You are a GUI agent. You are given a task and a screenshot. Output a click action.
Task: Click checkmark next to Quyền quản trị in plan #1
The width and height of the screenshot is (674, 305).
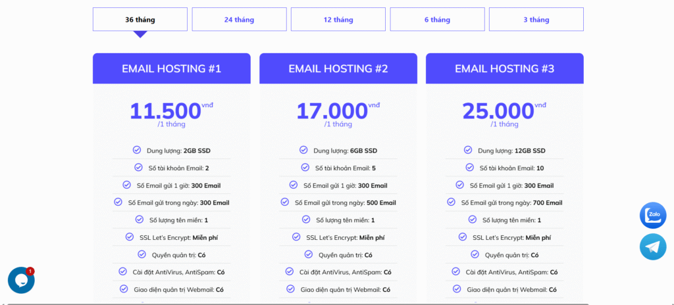pyautogui.click(x=142, y=254)
